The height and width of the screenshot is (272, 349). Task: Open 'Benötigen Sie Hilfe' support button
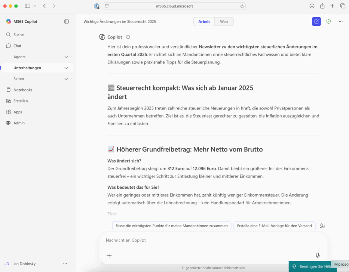pyautogui.click(x=312, y=266)
